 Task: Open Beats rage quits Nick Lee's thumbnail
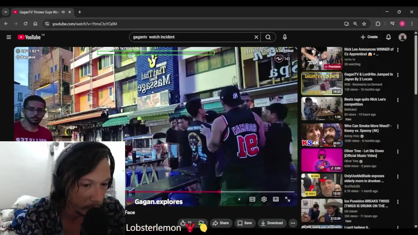[x=322, y=109]
